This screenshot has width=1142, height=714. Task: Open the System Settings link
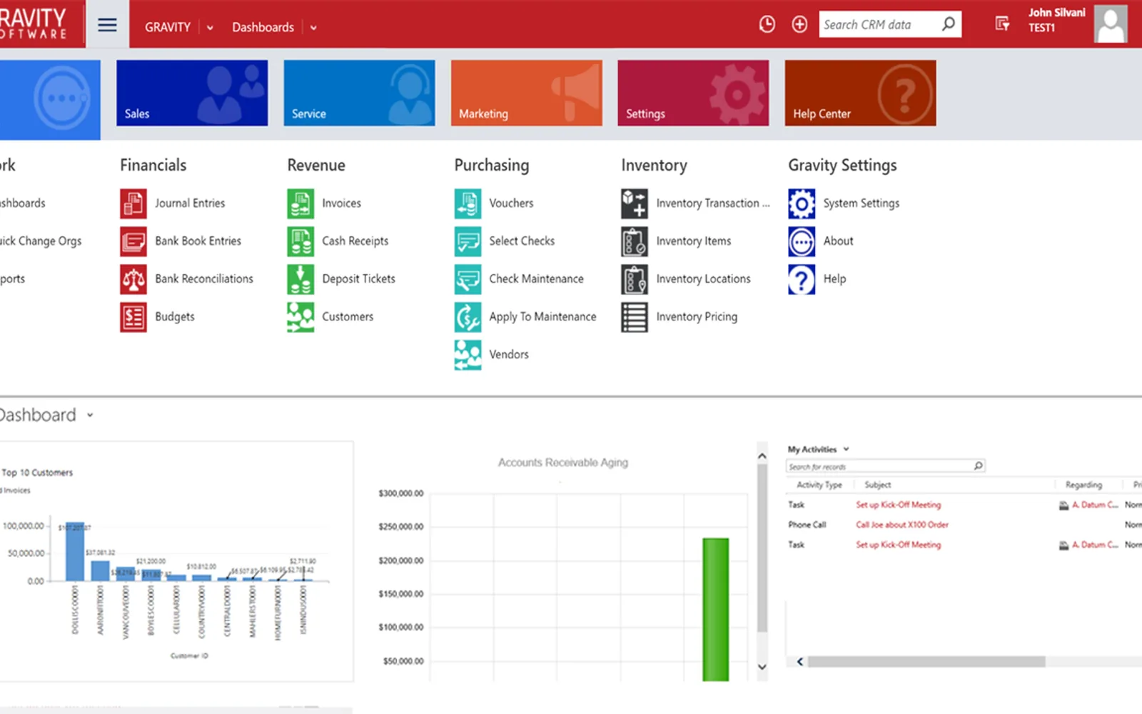[x=861, y=203]
